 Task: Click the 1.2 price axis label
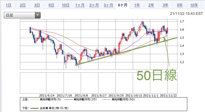click(182, 62)
